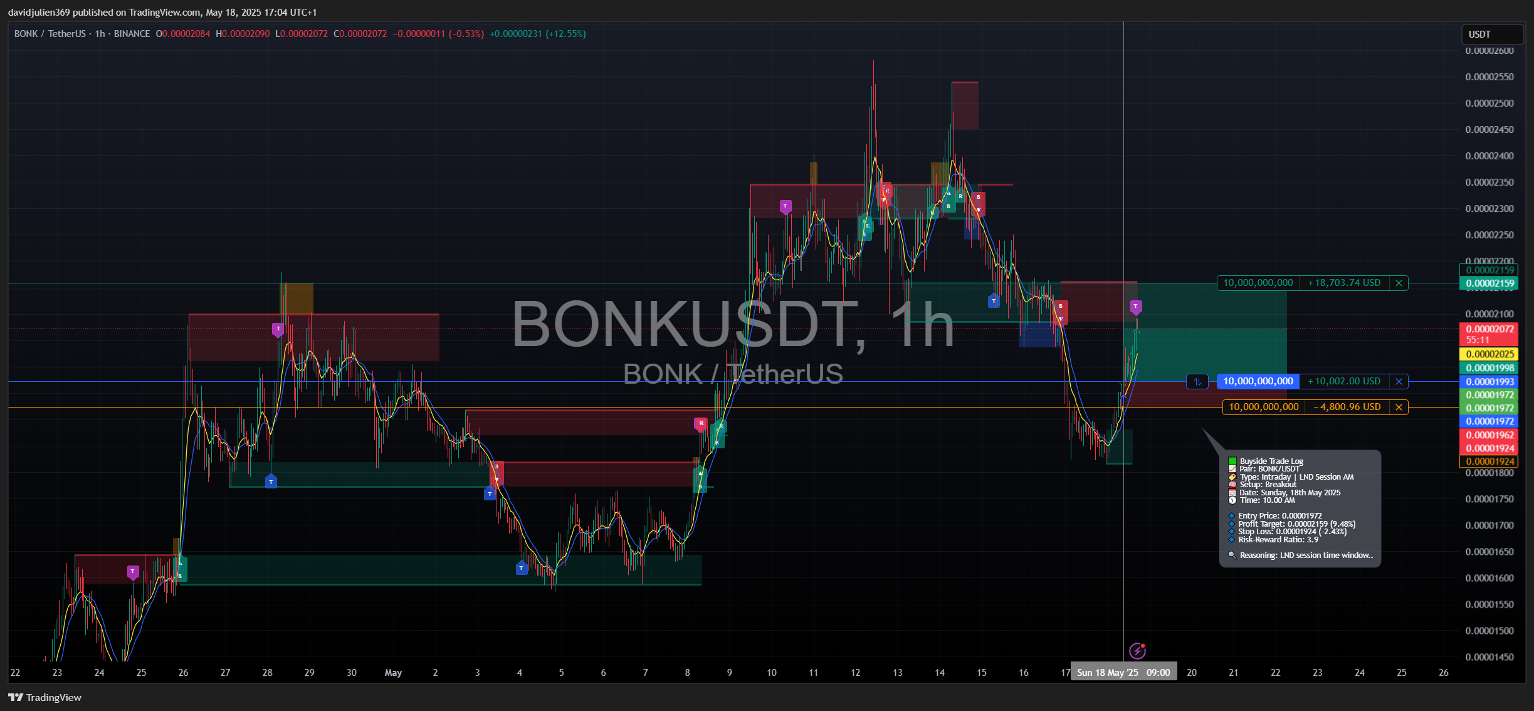Click the red 0.00001962 price label
Screen dimensions: 1534x711
[x=1489, y=435]
